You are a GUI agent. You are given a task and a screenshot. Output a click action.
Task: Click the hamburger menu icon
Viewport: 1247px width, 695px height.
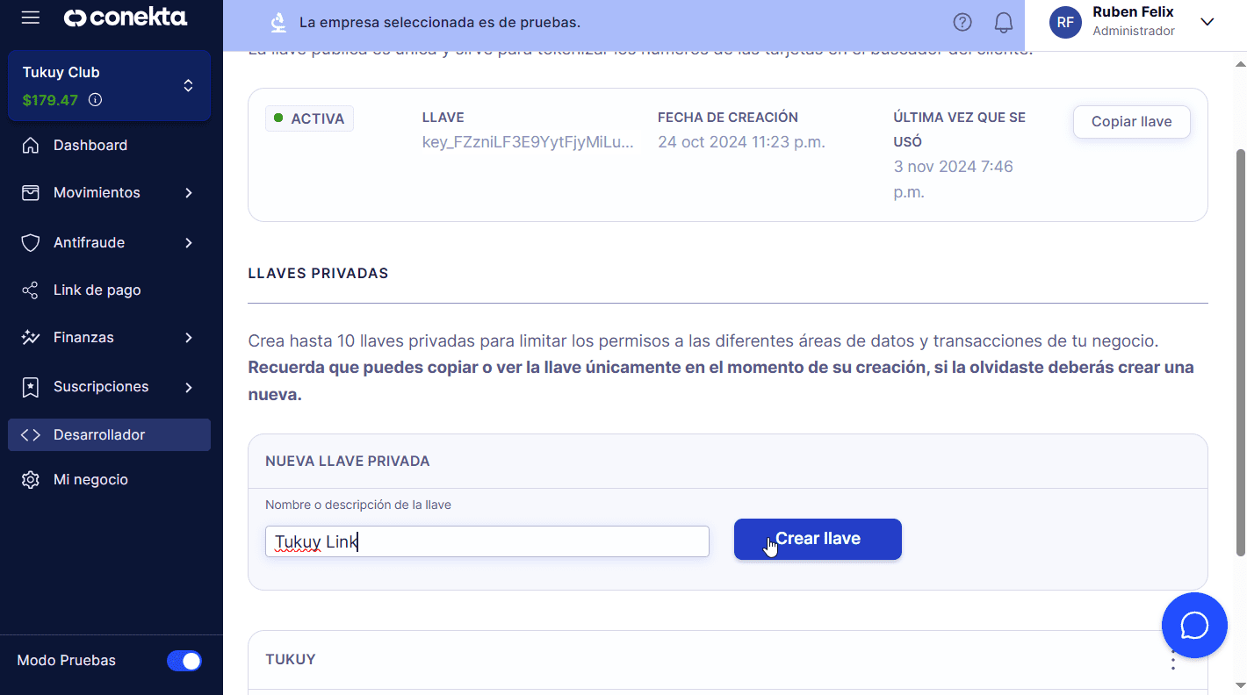pos(31,18)
